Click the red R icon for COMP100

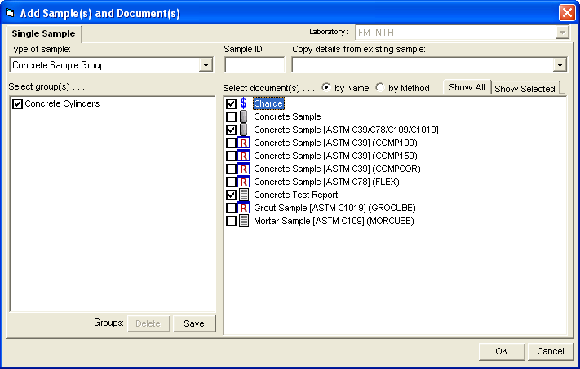[243, 143]
